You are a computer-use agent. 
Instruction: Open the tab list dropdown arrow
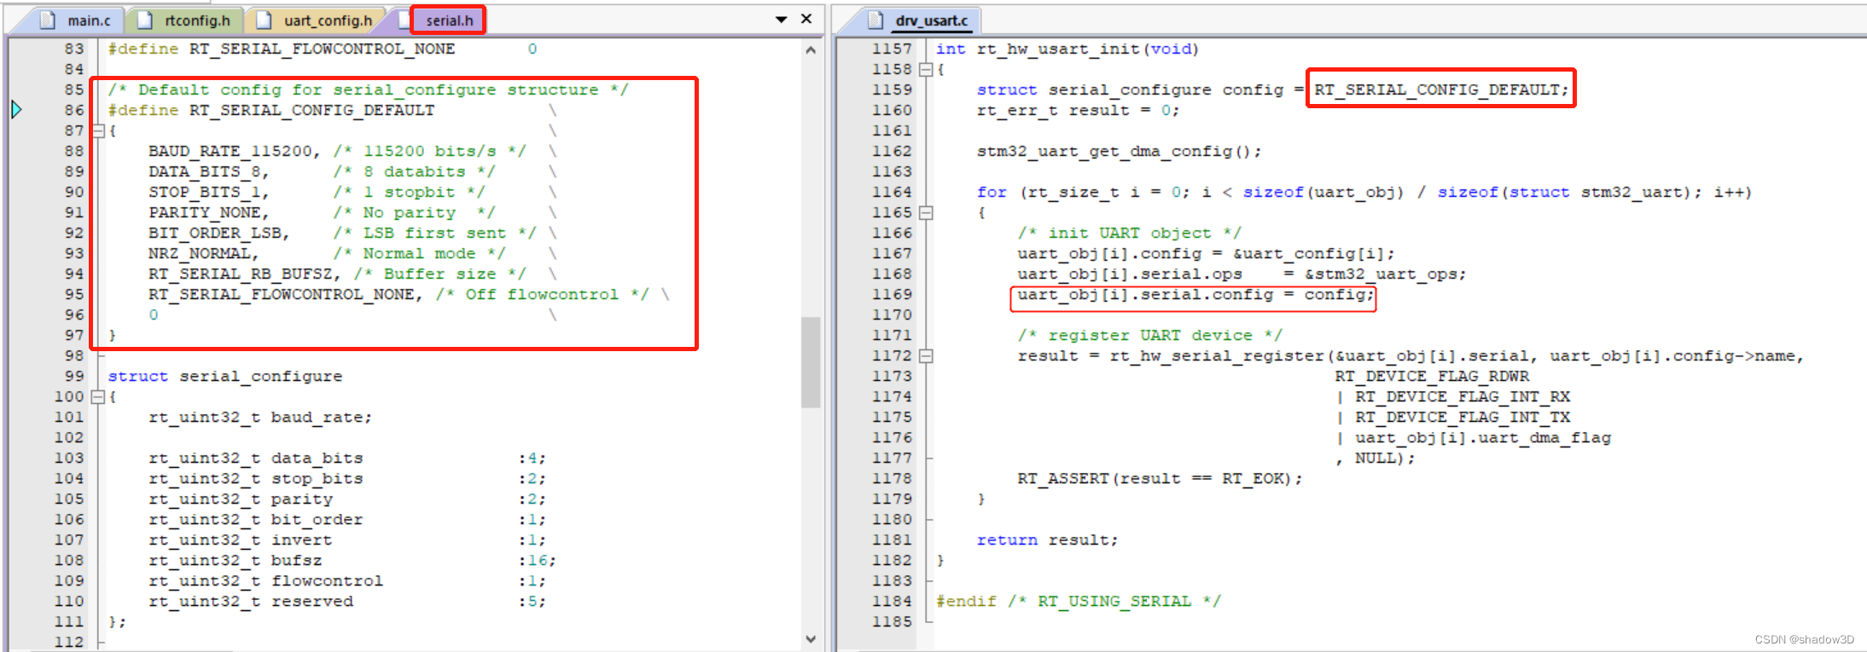pyautogui.click(x=781, y=19)
